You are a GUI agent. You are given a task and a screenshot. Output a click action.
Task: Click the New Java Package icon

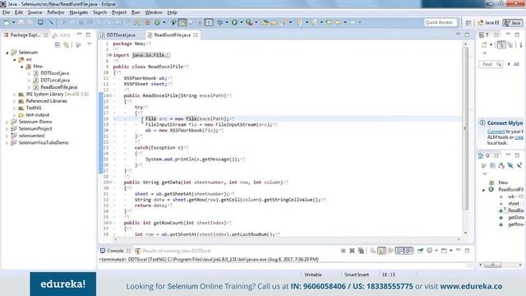coord(148,22)
